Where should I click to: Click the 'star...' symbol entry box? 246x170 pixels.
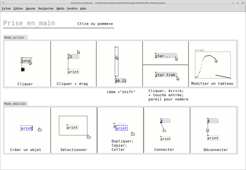tap(165, 56)
